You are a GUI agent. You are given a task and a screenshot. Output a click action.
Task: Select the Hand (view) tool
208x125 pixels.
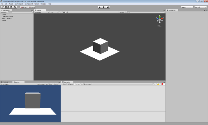3,7
